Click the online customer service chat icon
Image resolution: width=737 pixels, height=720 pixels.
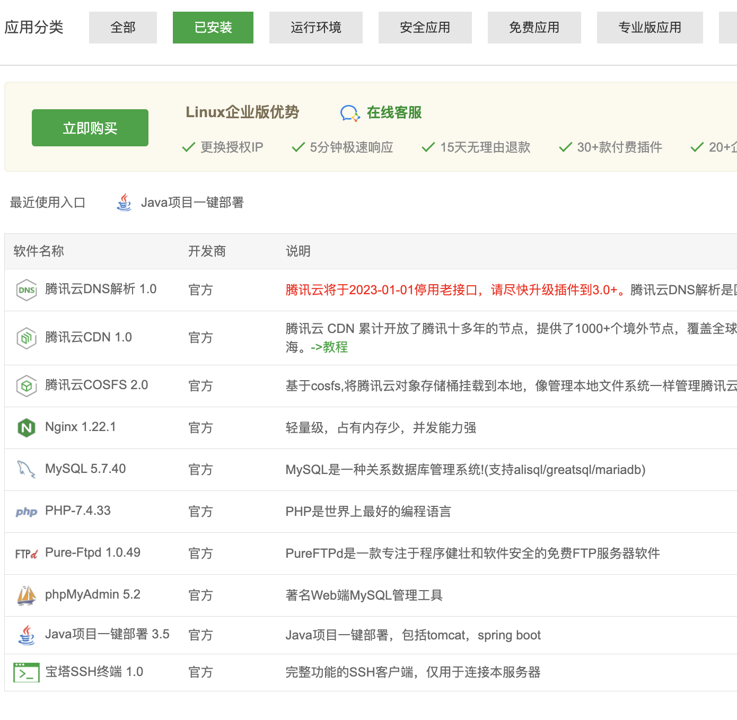point(350,113)
